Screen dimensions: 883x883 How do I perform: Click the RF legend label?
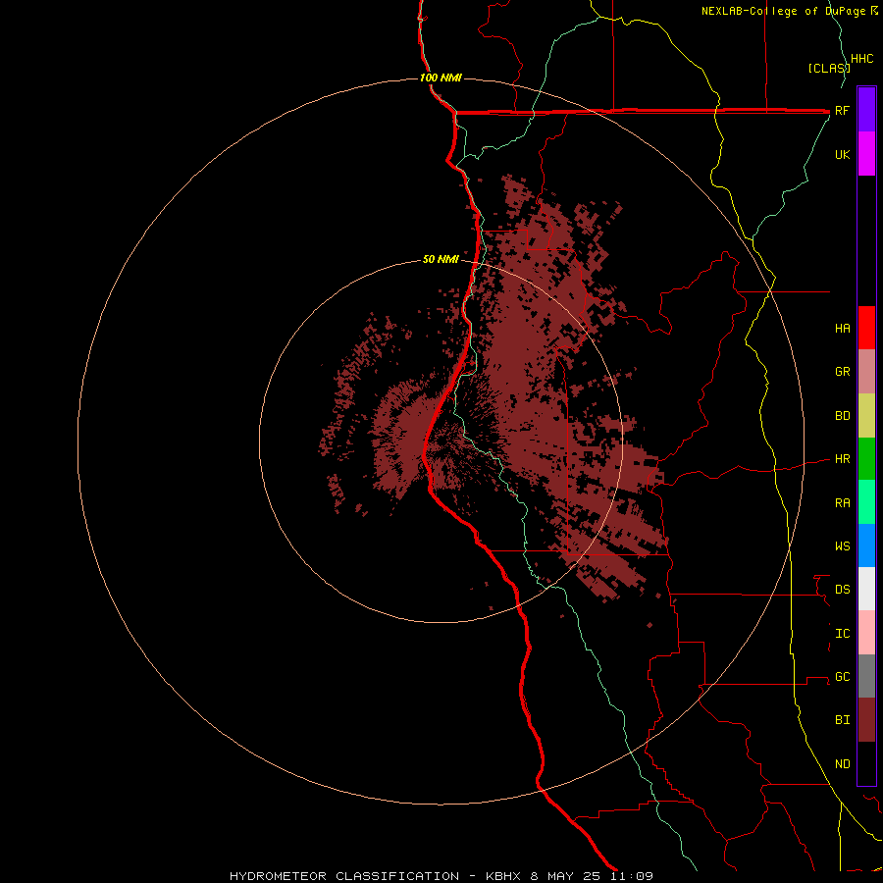click(x=842, y=110)
